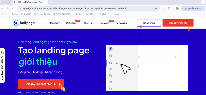
Task: Click the layers icon in the demo sidebar
Action: [x=110, y=75]
